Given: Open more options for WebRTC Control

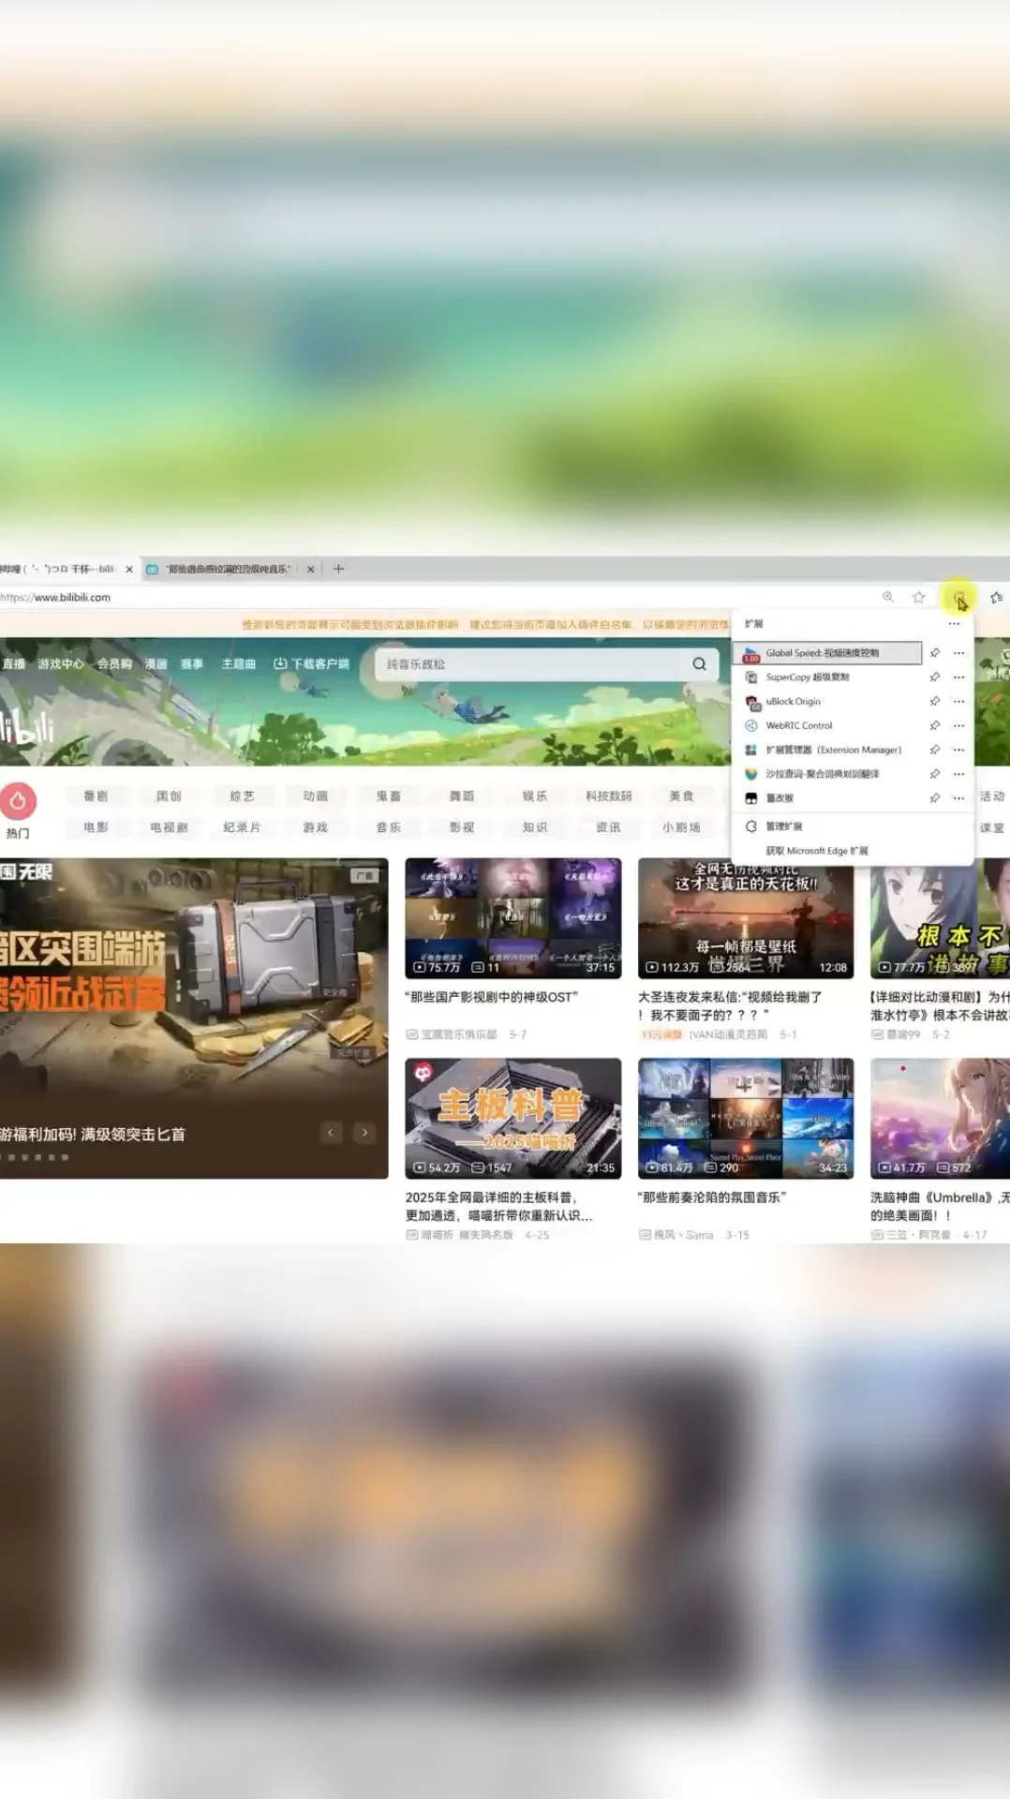Looking at the screenshot, I should pyautogui.click(x=958, y=725).
